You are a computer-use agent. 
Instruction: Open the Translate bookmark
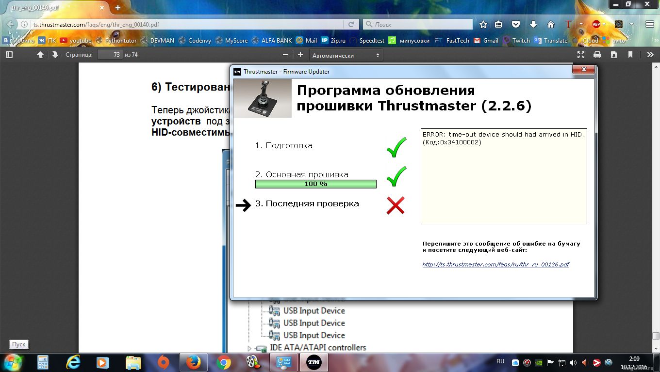point(551,41)
